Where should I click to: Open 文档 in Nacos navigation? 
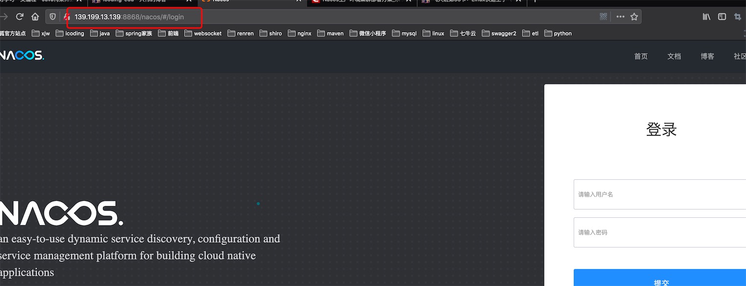coord(674,57)
